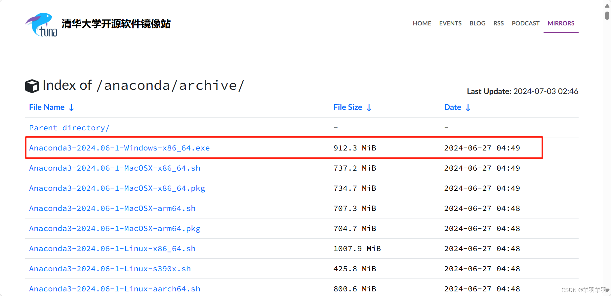The height and width of the screenshot is (296, 611).
Task: Download Anaconda3-2024.06-1-Windows-x86_64.exe
Action: [x=119, y=148]
